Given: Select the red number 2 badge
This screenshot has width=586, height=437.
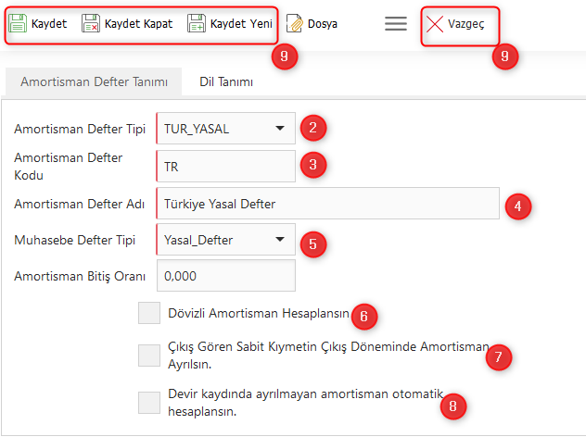Looking at the screenshot, I should 315,129.
